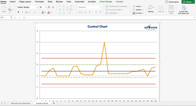196x106 pixels.
Task: Expand the formula bar with the arrow
Action: [x=194, y=17]
